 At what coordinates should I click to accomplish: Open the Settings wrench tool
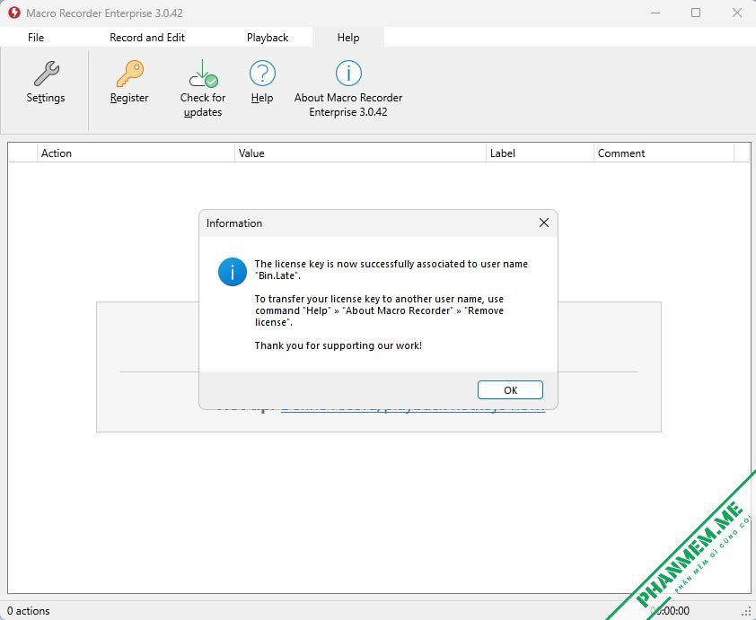click(x=46, y=83)
